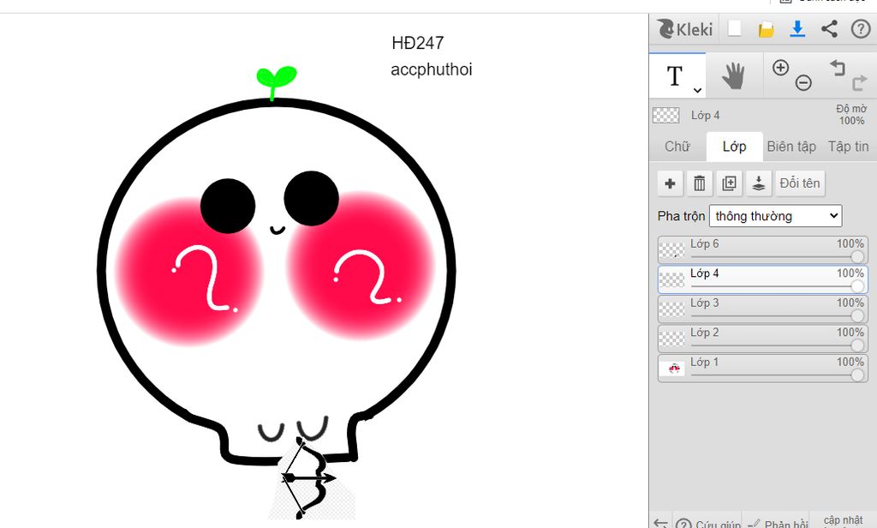Click the Lớp 6 layer thumbnail
877x528 pixels.
(673, 249)
